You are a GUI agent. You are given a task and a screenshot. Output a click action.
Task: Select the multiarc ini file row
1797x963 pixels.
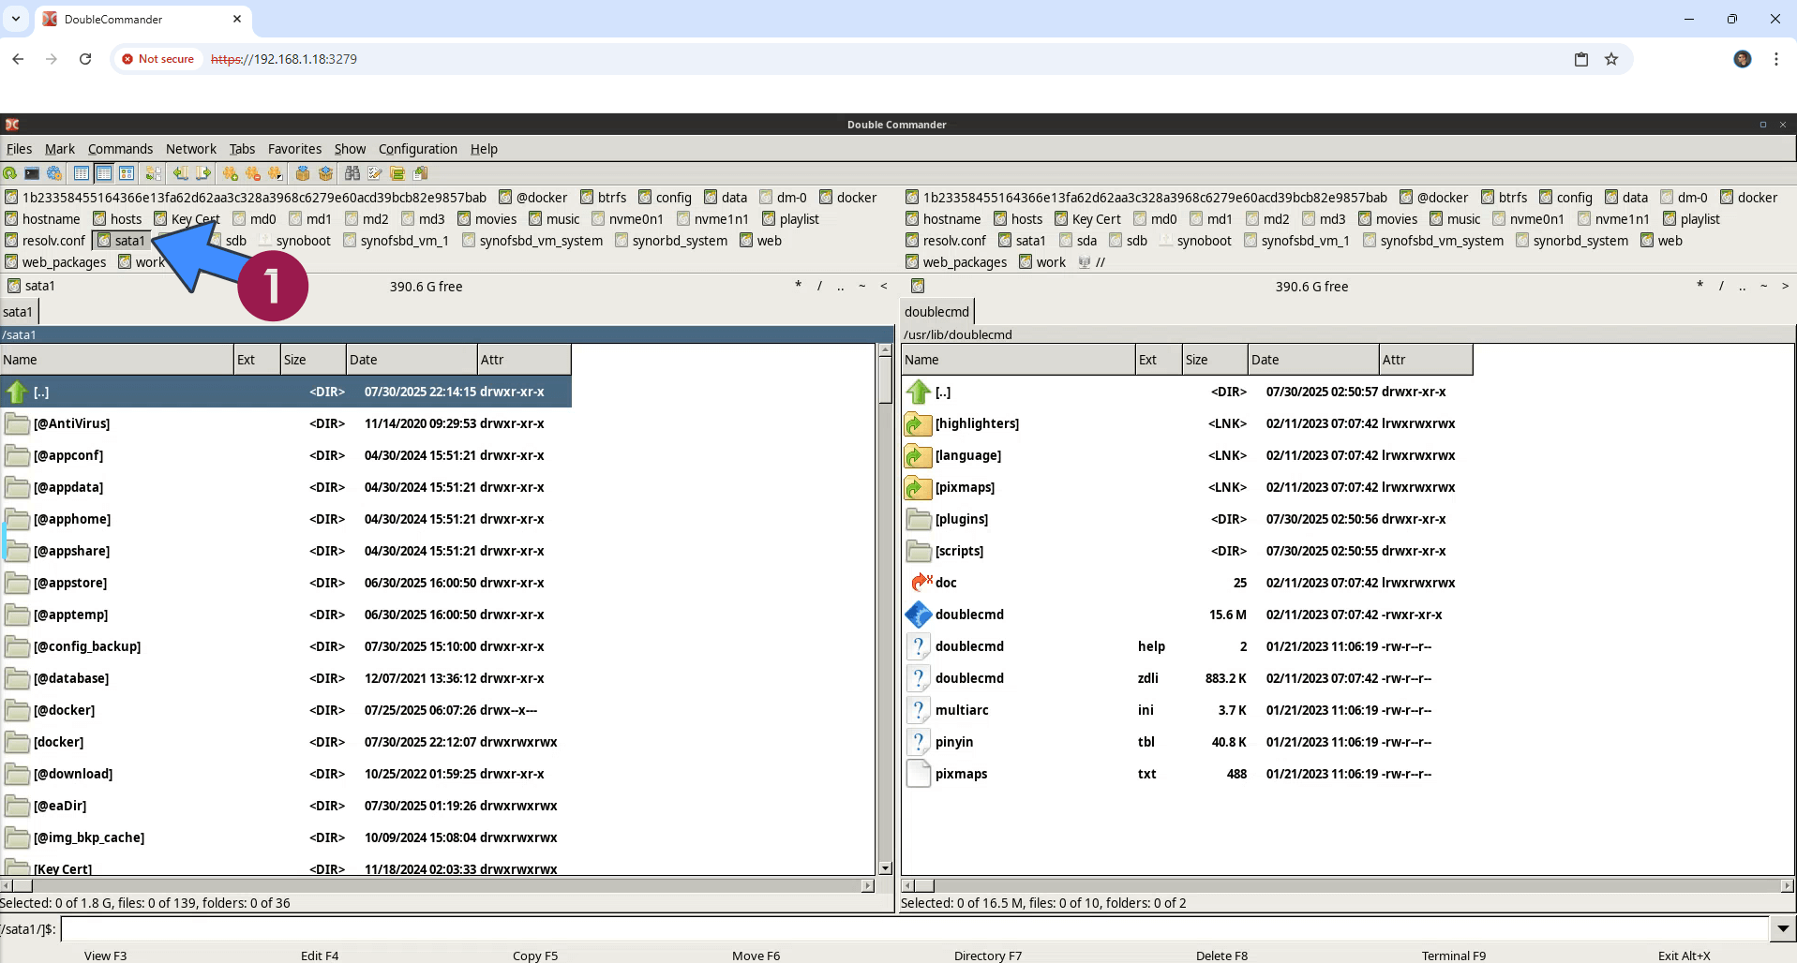(x=1187, y=710)
